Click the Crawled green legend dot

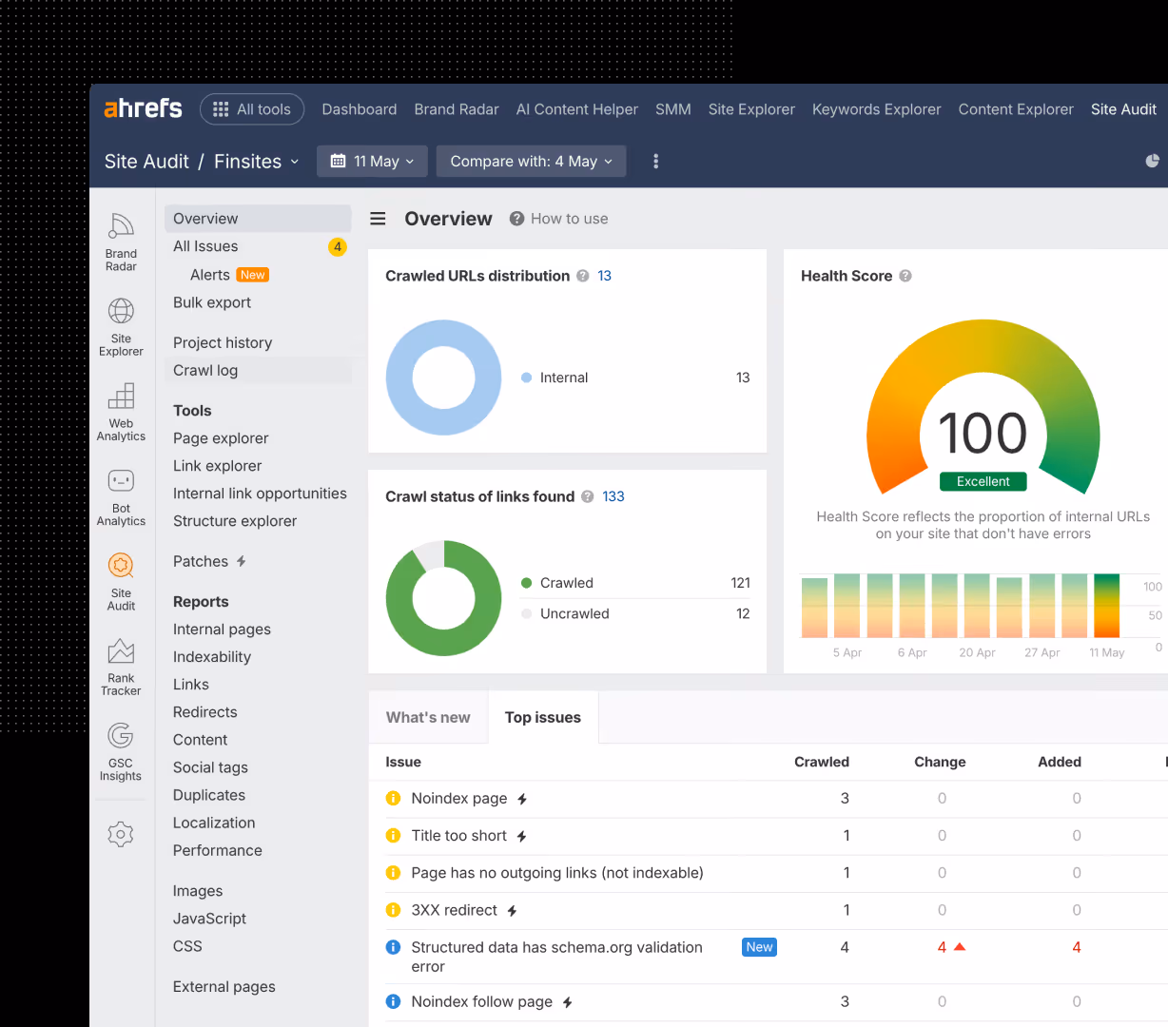[526, 583]
